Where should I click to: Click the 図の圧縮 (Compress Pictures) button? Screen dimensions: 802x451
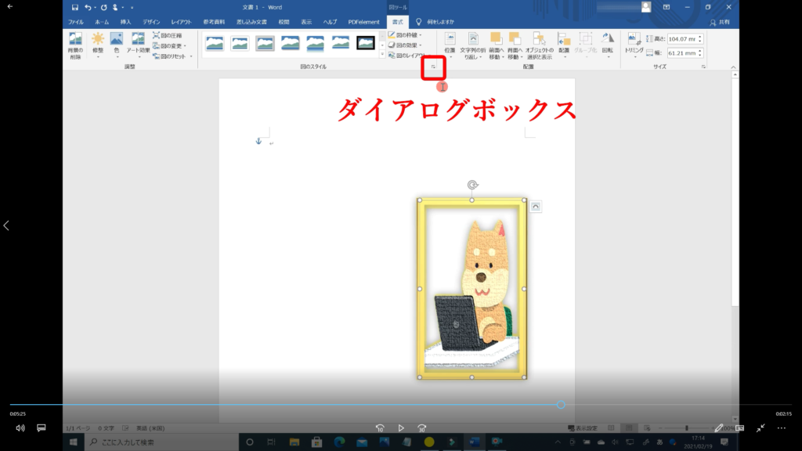169,35
